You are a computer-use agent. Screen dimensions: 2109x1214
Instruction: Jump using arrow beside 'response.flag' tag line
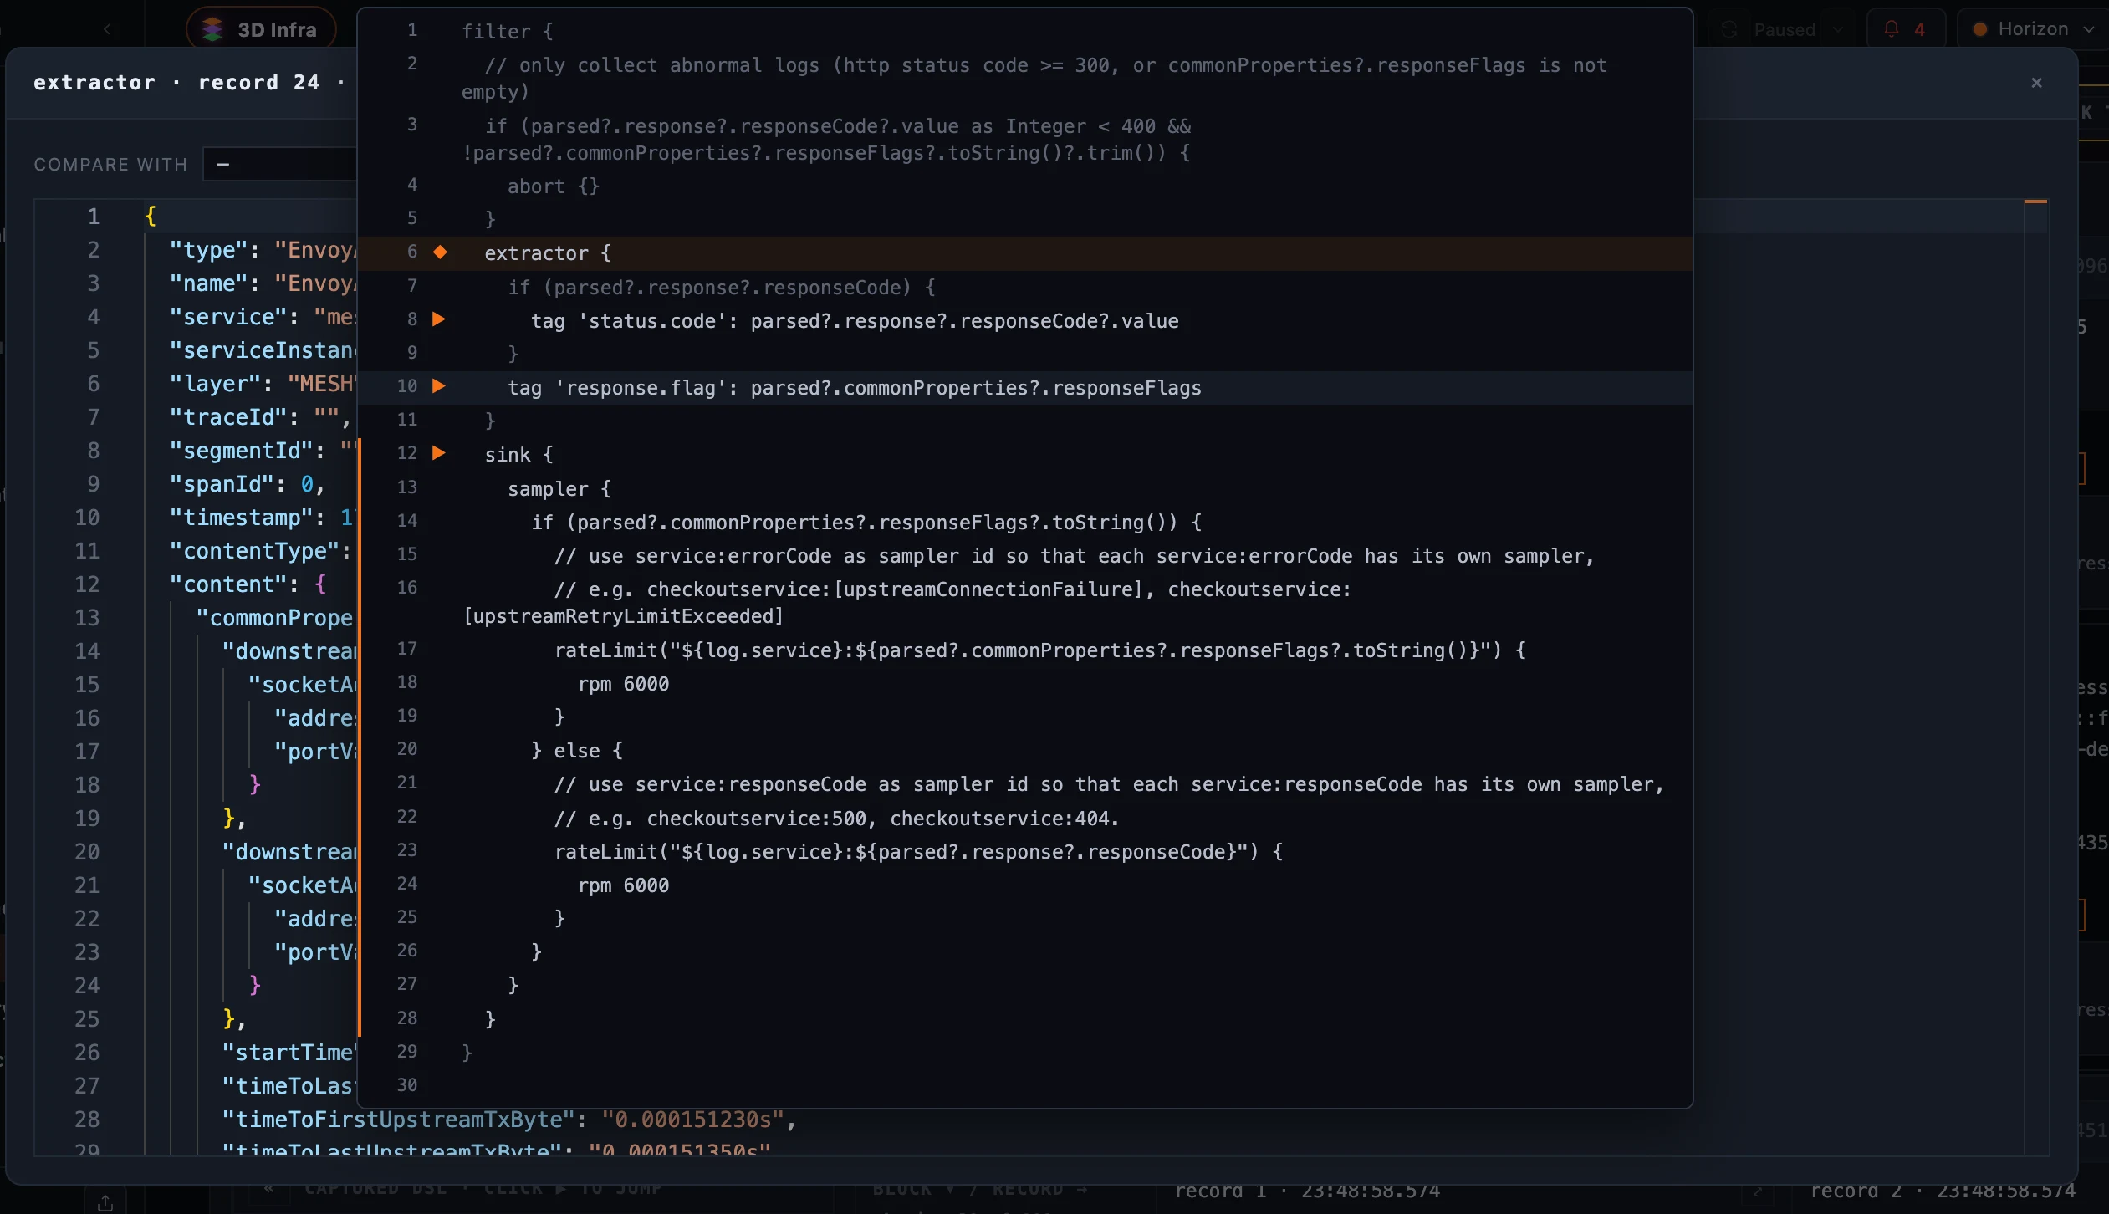(438, 385)
